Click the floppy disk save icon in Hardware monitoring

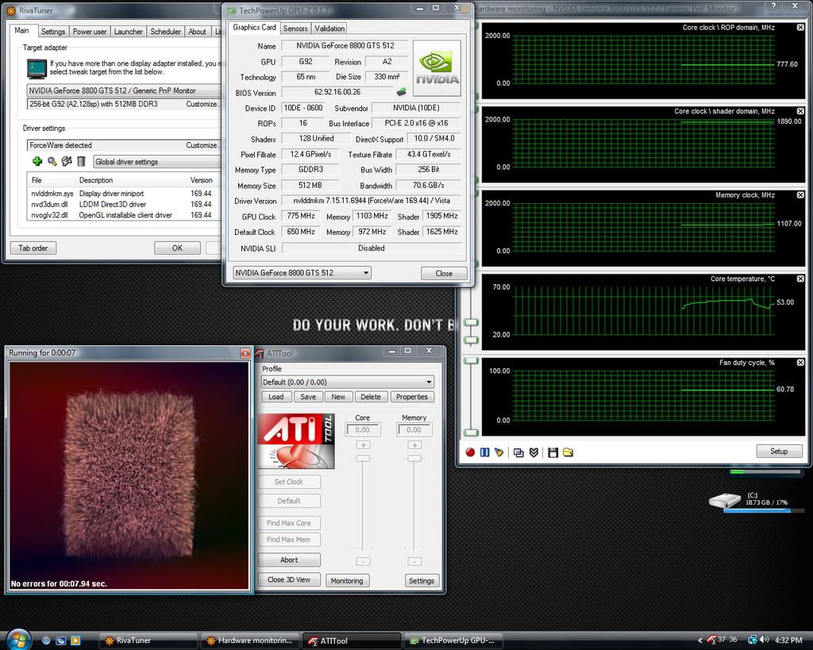click(x=553, y=452)
